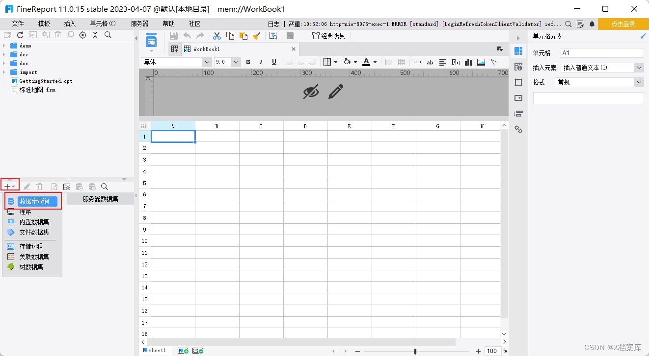
Task: Open cell element panel icon
Action: pos(518,51)
